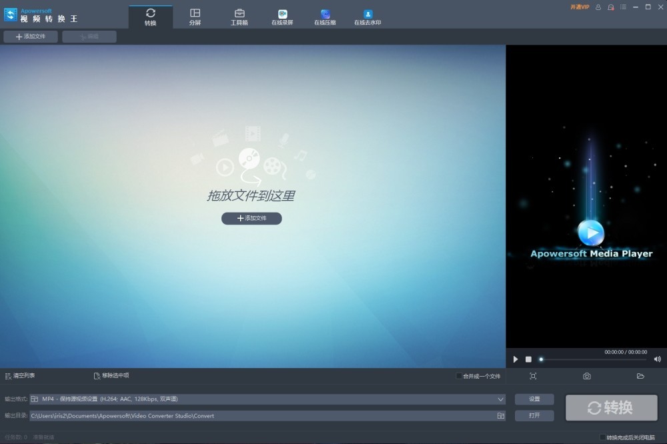Switch to the 分屏 split-screen tab
Image resolution: width=667 pixels, height=444 pixels.
(195, 17)
